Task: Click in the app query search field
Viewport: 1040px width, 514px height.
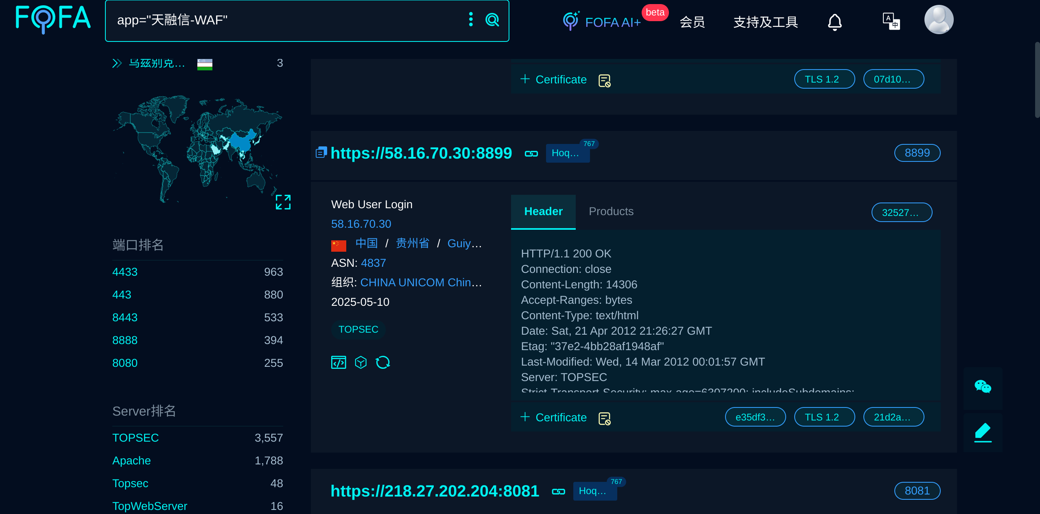Action: pos(285,20)
